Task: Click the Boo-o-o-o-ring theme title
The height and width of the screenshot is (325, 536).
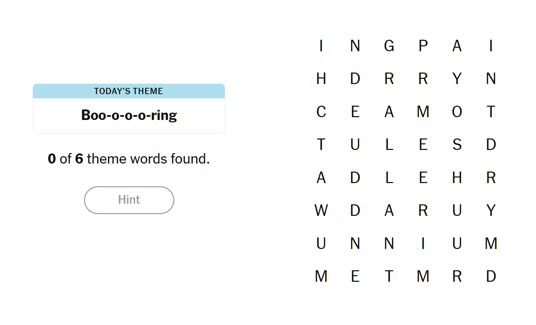Action: (129, 115)
